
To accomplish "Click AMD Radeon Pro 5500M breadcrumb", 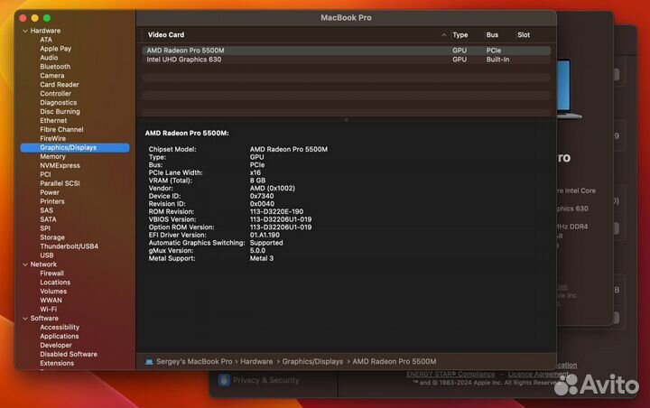I will pyautogui.click(x=395, y=362).
